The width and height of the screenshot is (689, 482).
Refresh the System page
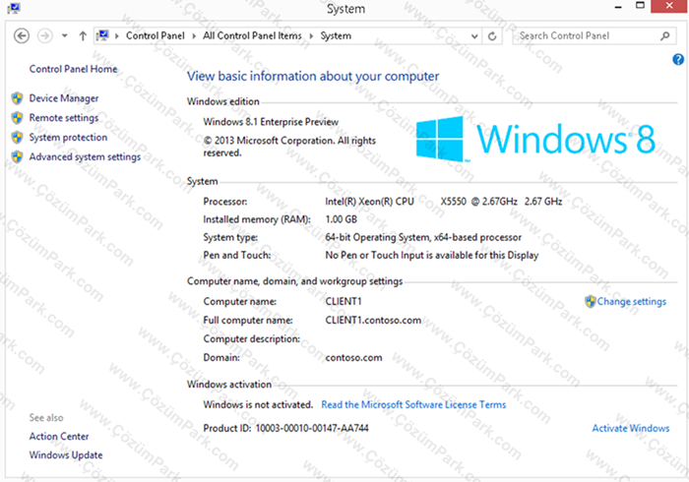click(x=492, y=36)
